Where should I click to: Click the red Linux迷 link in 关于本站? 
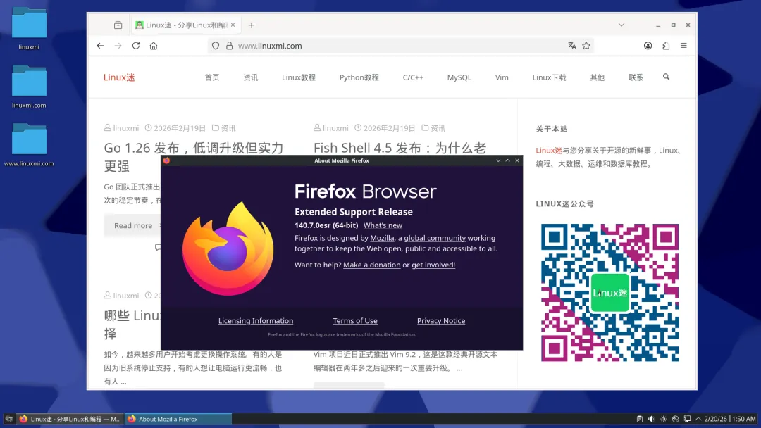(x=548, y=150)
